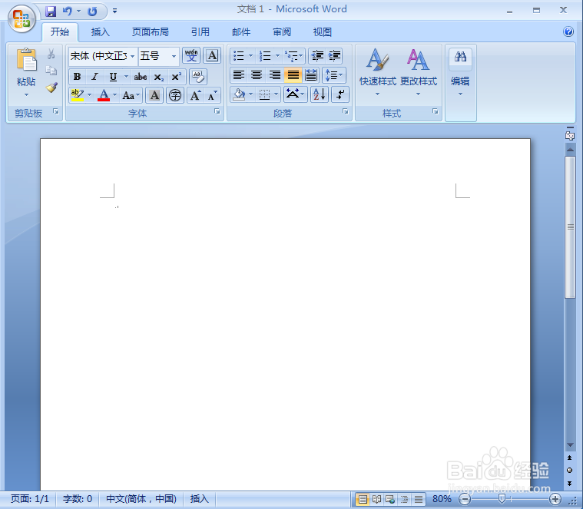Customize quick access toolbar dropdown
Image resolution: width=583 pixels, height=509 pixels.
coord(115,12)
